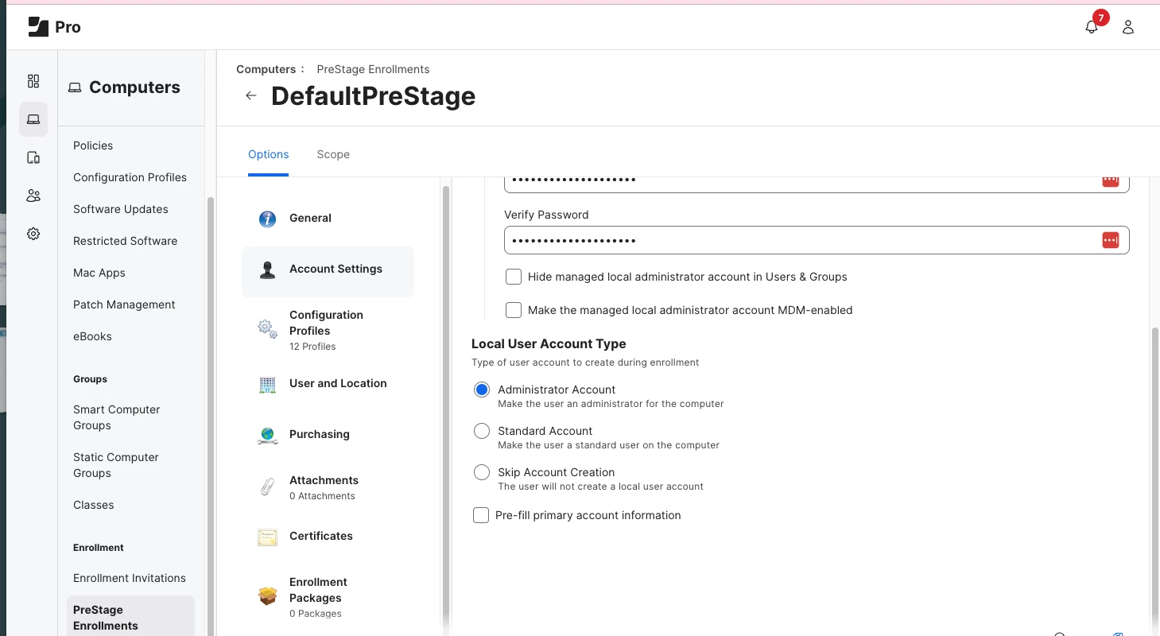This screenshot has height=636, width=1160.
Task: Click password manager icon in upper password field
Action: click(x=1111, y=182)
